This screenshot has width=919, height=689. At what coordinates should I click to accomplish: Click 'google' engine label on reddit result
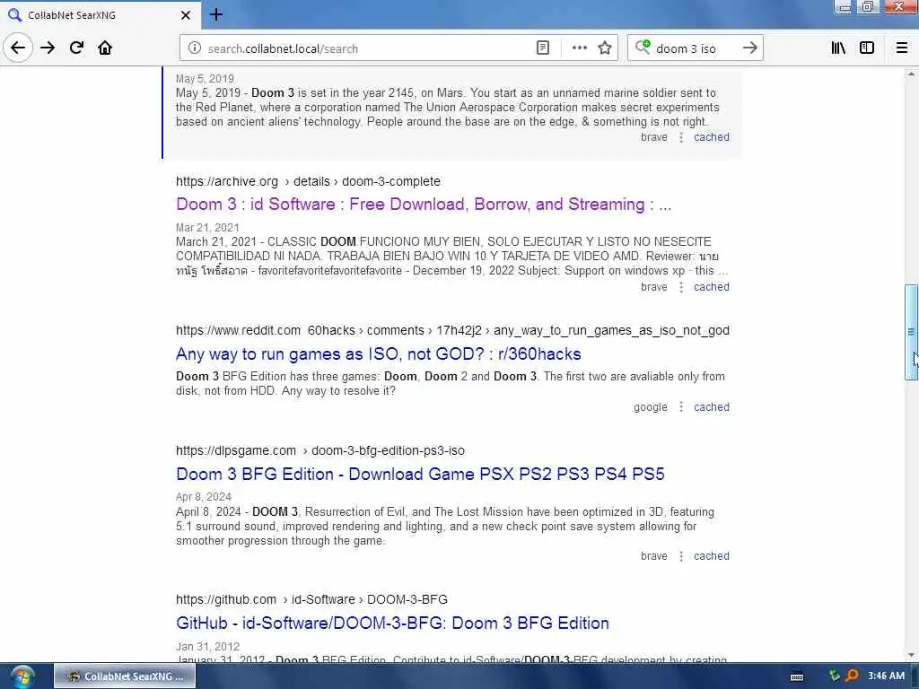(x=650, y=407)
